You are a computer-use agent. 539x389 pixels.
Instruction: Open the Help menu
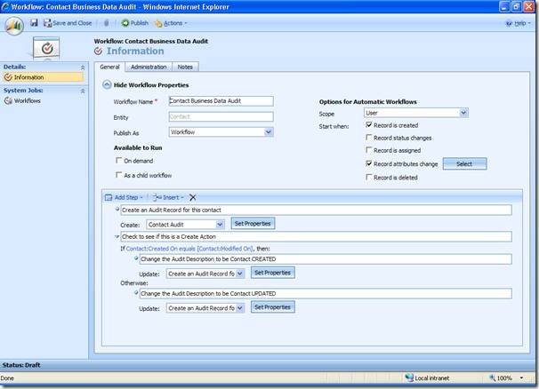coord(520,22)
